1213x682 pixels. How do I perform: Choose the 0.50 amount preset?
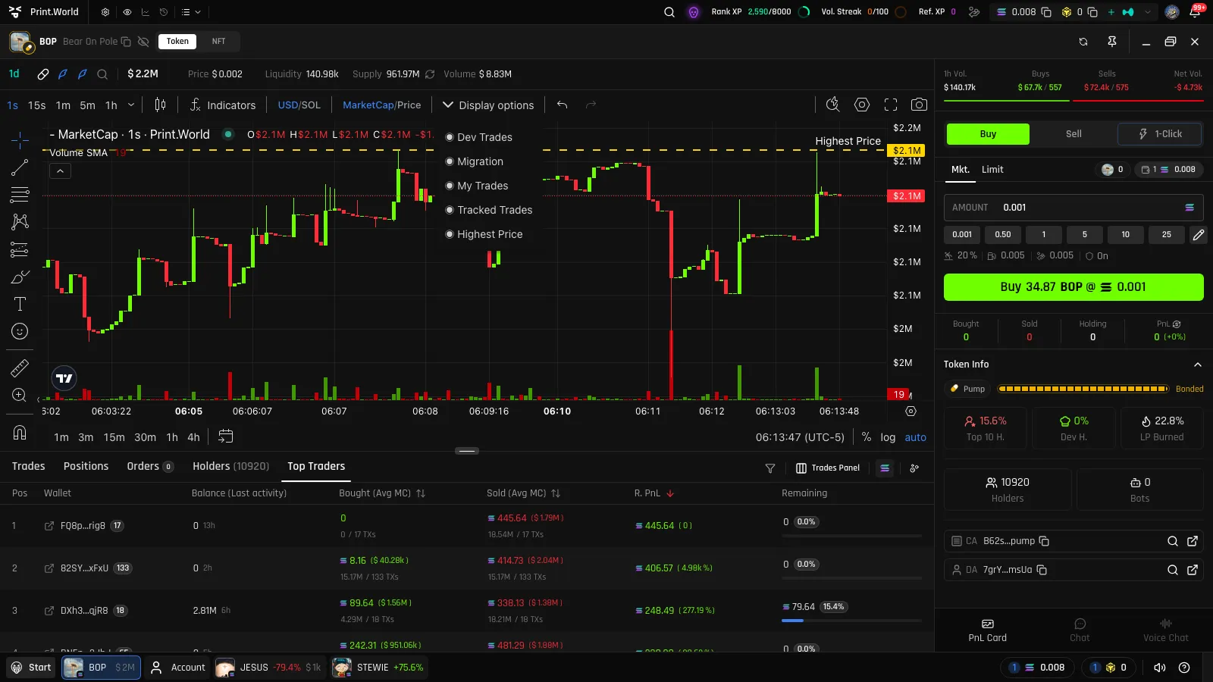pyautogui.click(x=1003, y=235)
